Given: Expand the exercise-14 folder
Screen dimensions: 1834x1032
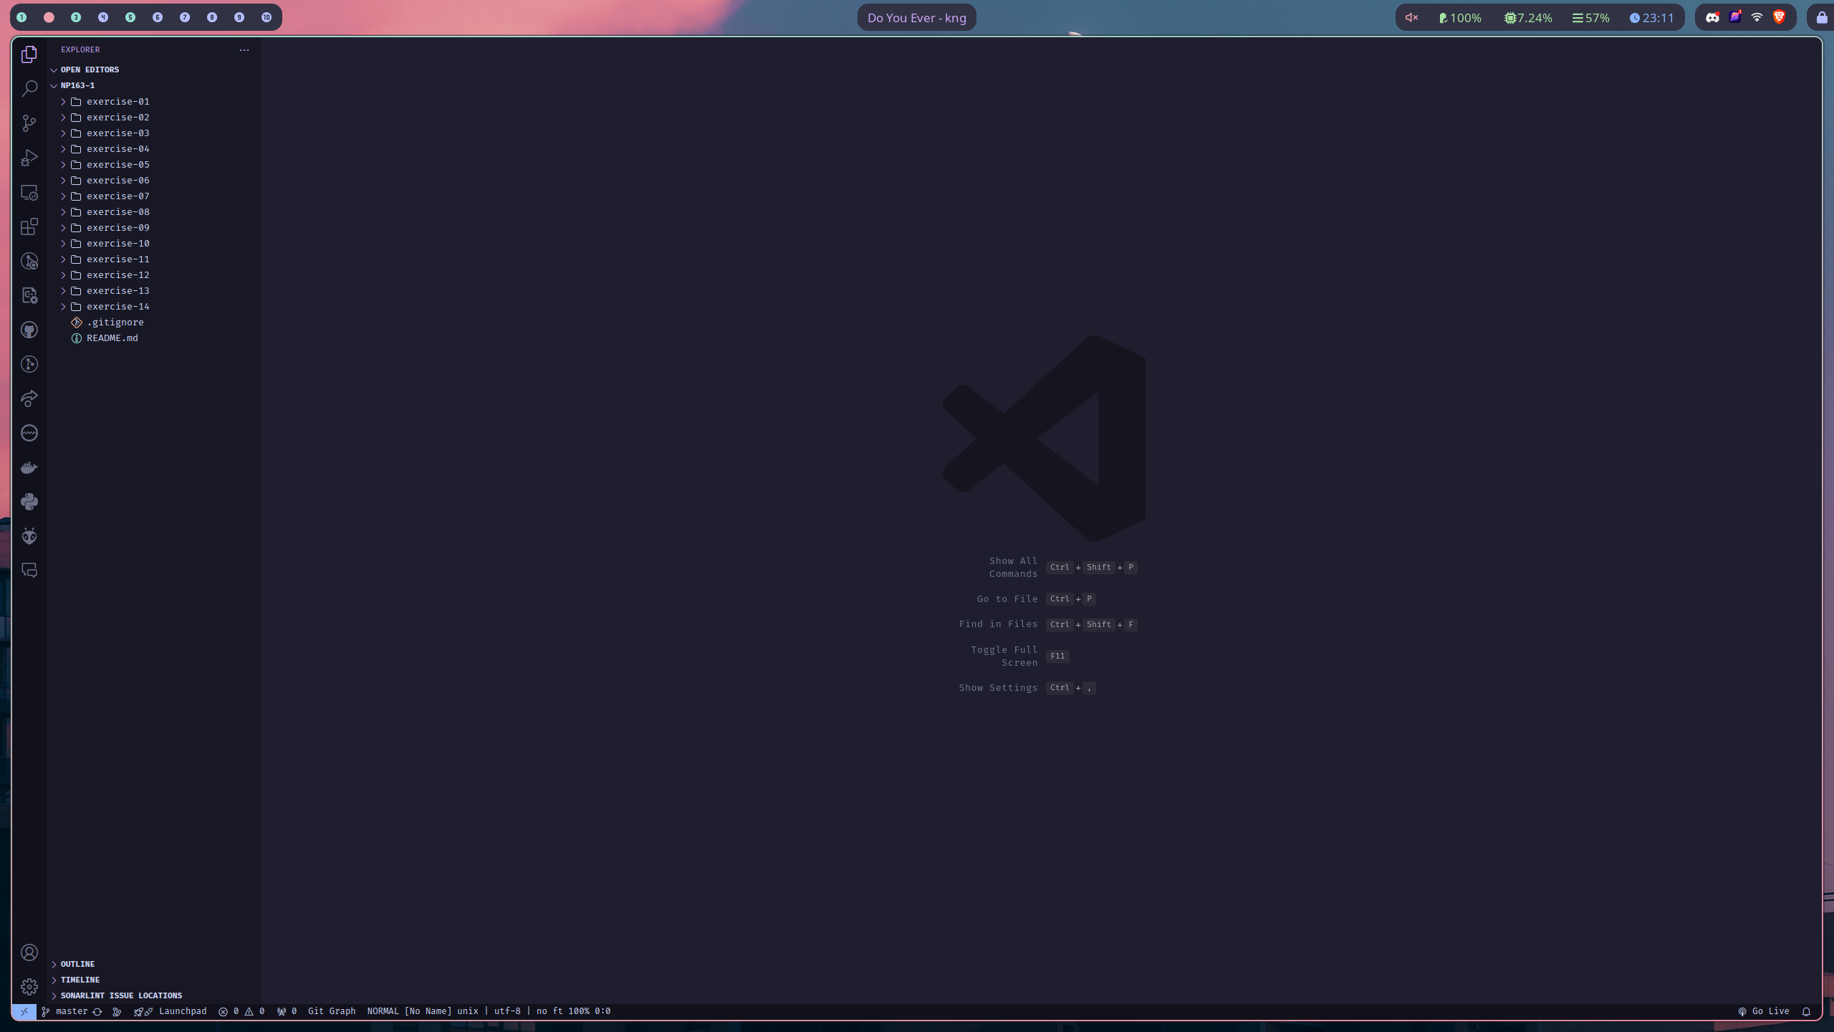Looking at the screenshot, I should click(154, 306).
